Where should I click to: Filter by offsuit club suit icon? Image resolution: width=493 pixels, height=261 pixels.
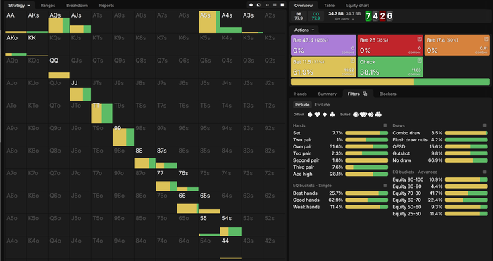[x=332, y=115]
